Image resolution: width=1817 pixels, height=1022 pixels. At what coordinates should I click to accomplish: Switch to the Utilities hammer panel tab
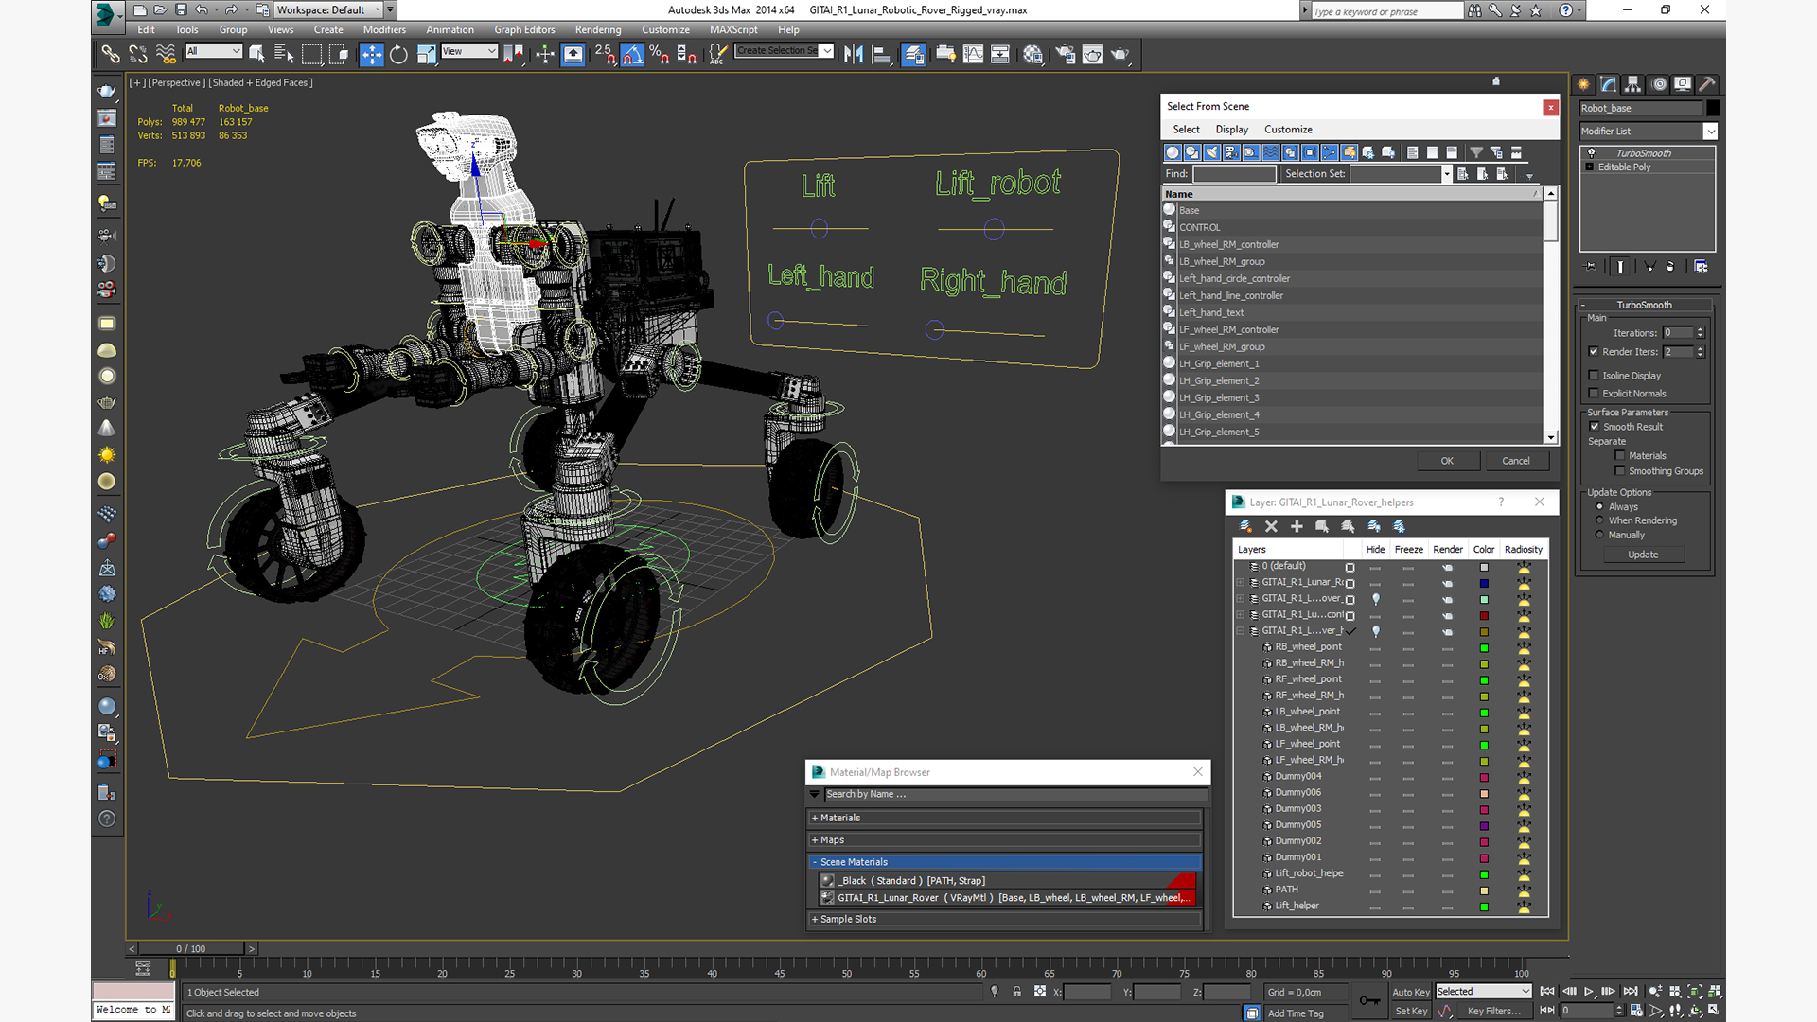coord(1707,84)
